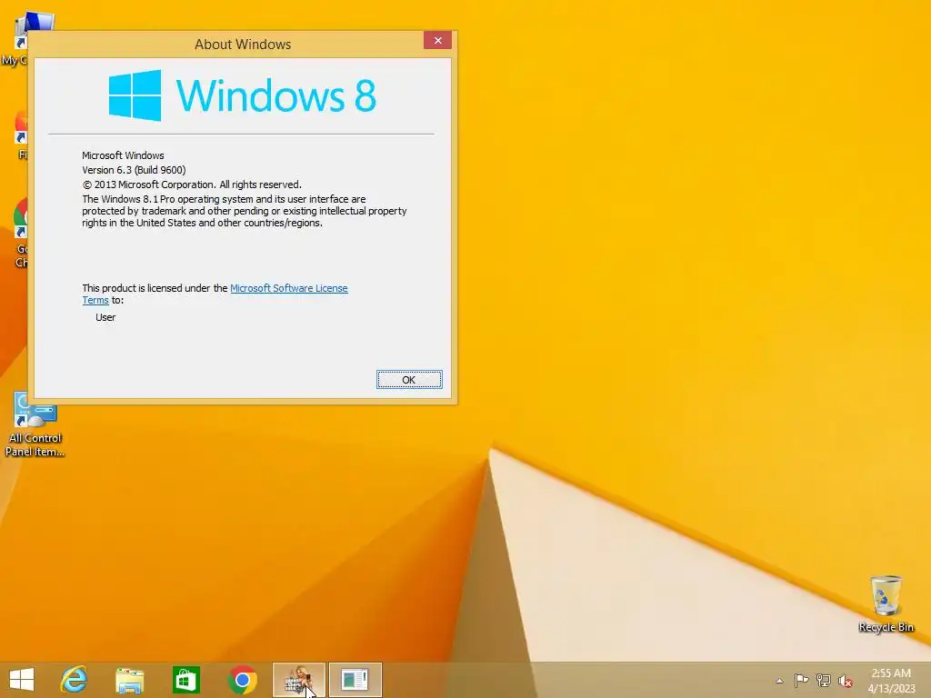Close the About Windows dialog
The height and width of the screenshot is (698, 931).
coord(437,40)
